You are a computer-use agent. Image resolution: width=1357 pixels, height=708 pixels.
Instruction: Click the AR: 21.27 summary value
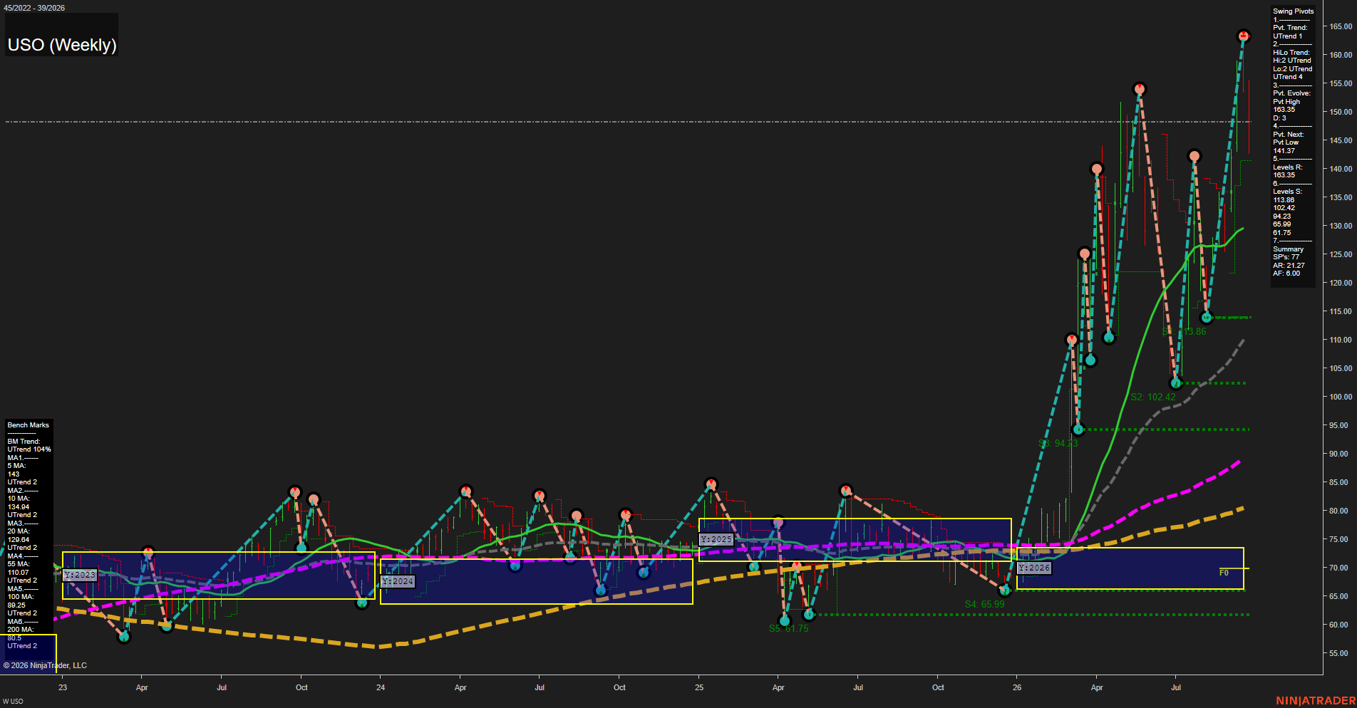point(1289,266)
